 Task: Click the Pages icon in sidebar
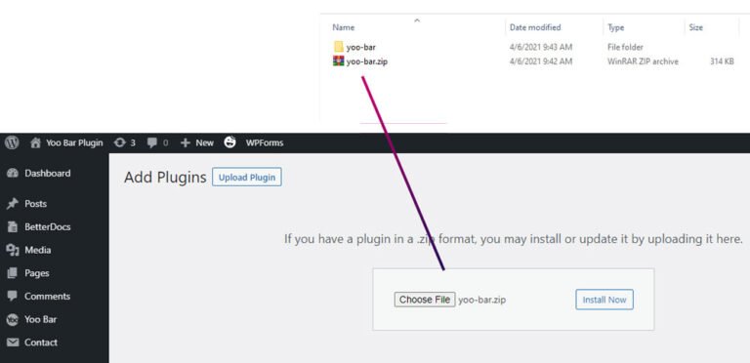pos(13,273)
